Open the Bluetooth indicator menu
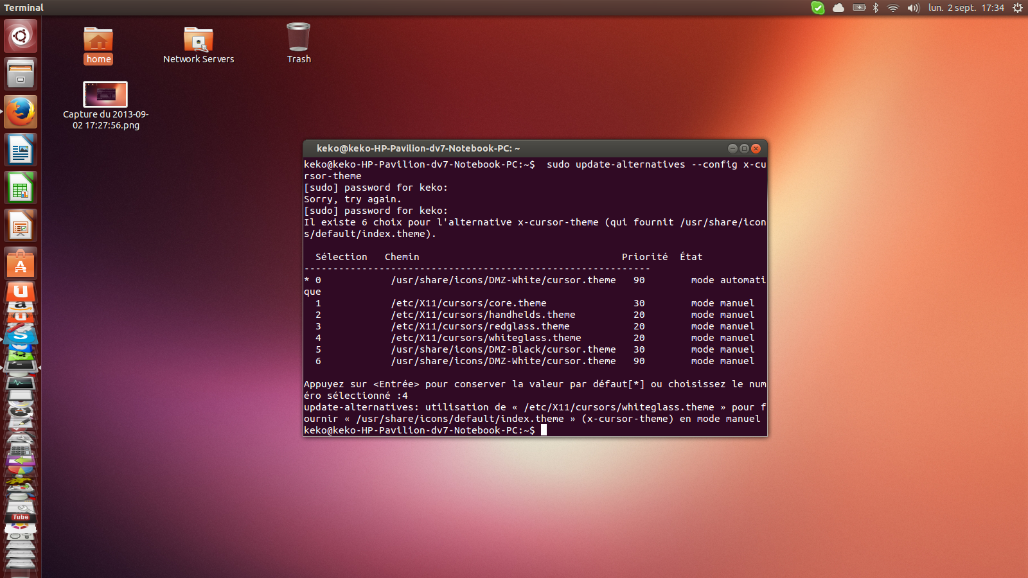 click(876, 8)
